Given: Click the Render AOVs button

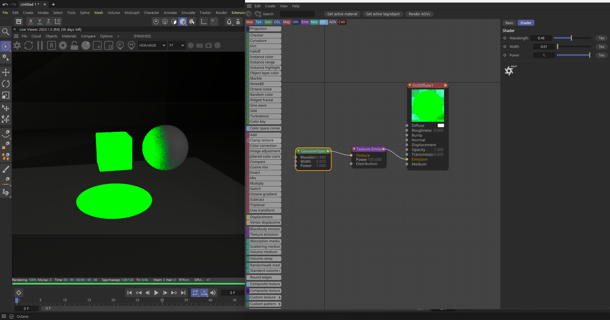Looking at the screenshot, I should click(419, 14).
